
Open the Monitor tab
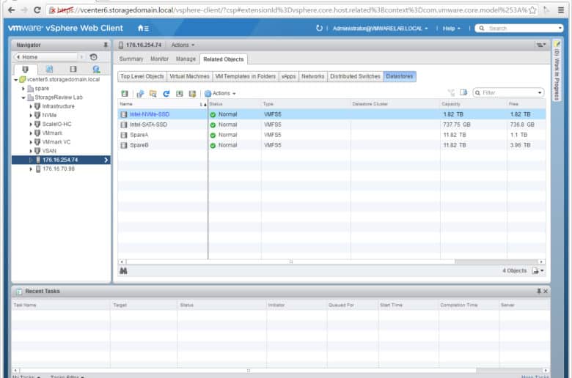point(159,59)
